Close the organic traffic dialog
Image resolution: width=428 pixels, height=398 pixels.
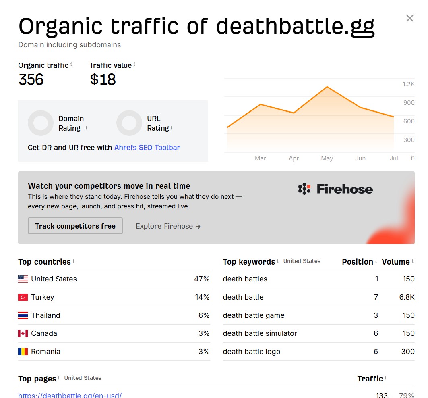coord(409,18)
